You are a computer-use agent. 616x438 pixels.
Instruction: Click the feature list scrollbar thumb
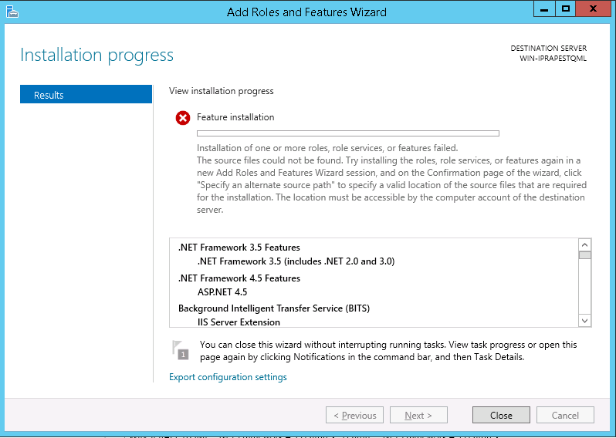[x=584, y=255]
